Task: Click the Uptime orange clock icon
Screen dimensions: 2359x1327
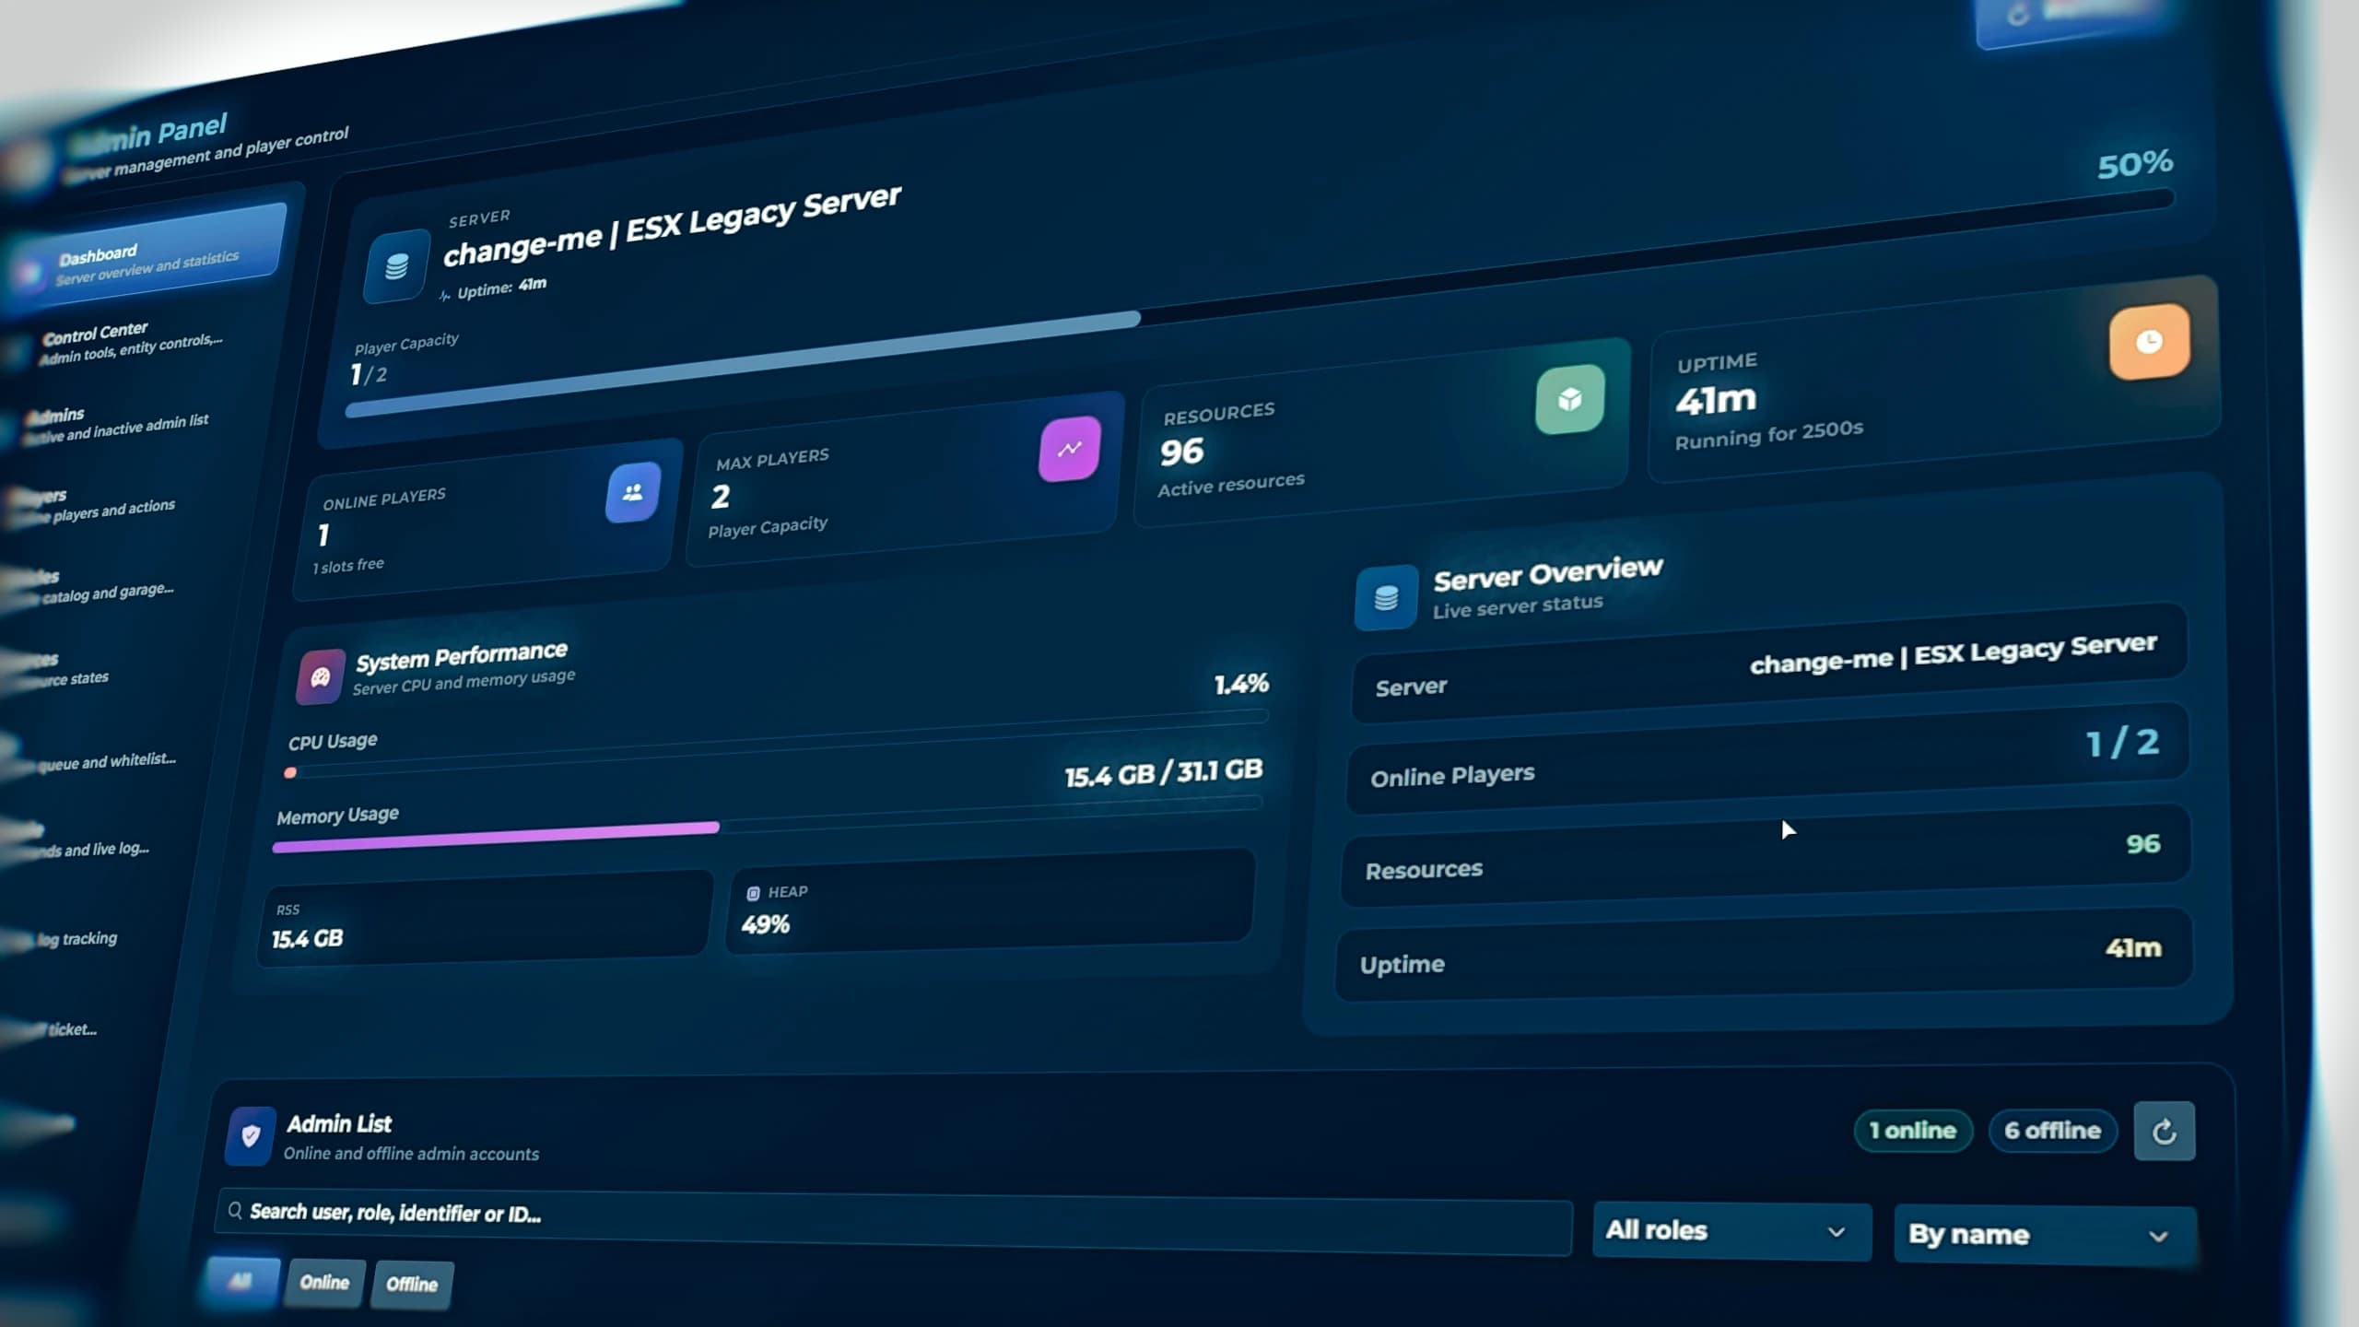Action: tap(2149, 341)
